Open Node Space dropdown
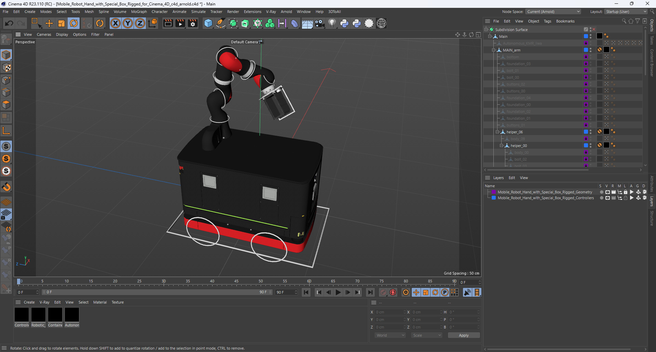Image resolution: width=656 pixels, height=352 pixels. [553, 12]
